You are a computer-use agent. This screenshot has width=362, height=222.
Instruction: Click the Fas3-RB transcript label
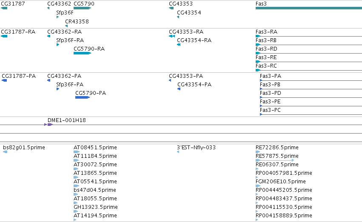[266, 40]
